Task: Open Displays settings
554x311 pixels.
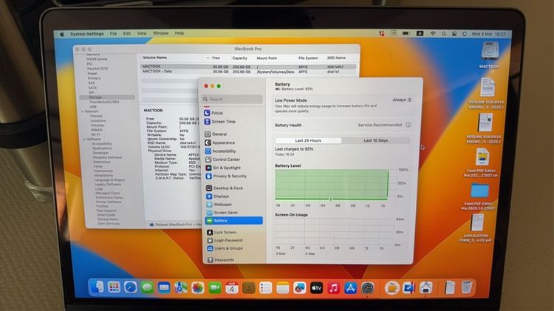Action: pos(218,196)
